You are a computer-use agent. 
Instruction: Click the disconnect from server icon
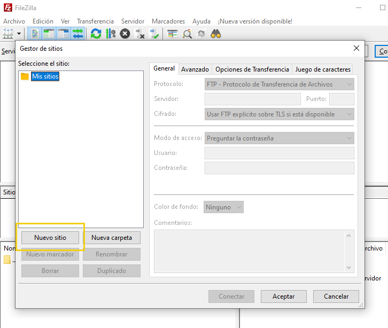[x=139, y=34]
